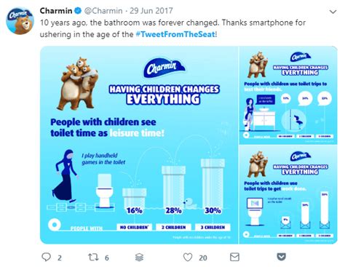Open the text their friends infographic thumbnail

(288, 95)
